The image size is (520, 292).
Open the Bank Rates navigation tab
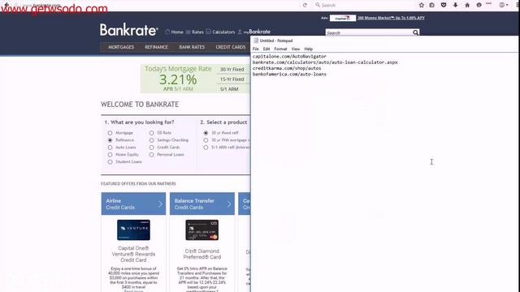(192, 47)
